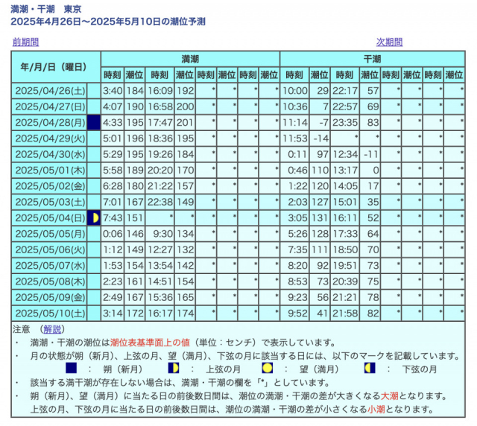The image size is (477, 426).
Task: Select the 2025/04/26(土) date cell
Action: (x=49, y=90)
